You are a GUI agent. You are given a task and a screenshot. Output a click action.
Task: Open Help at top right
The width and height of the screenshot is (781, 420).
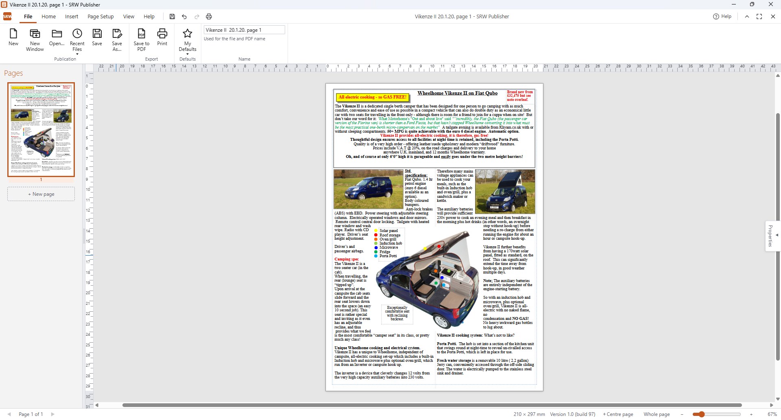[722, 17]
